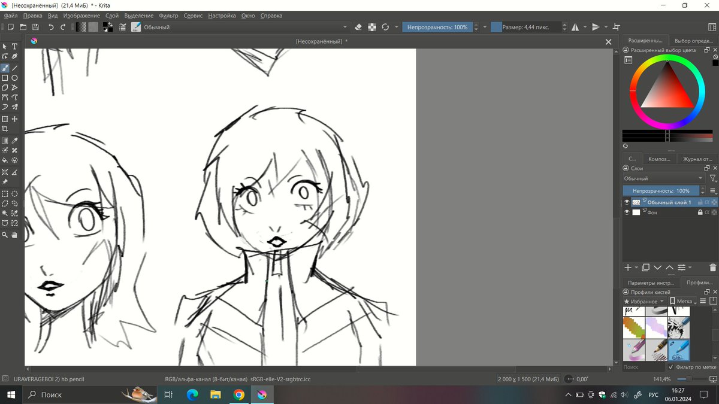Expand the add layer type dropdown arrow
Screen dimensions: 719x404
(636, 268)
